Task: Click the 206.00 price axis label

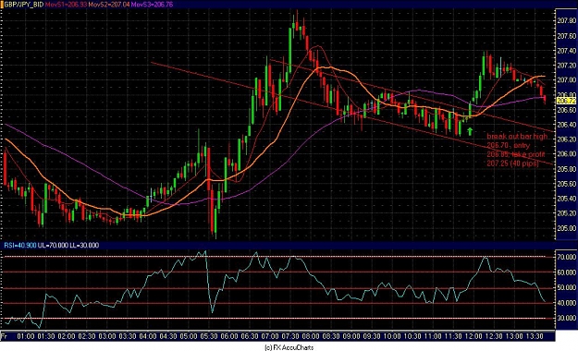Action: click(x=567, y=154)
